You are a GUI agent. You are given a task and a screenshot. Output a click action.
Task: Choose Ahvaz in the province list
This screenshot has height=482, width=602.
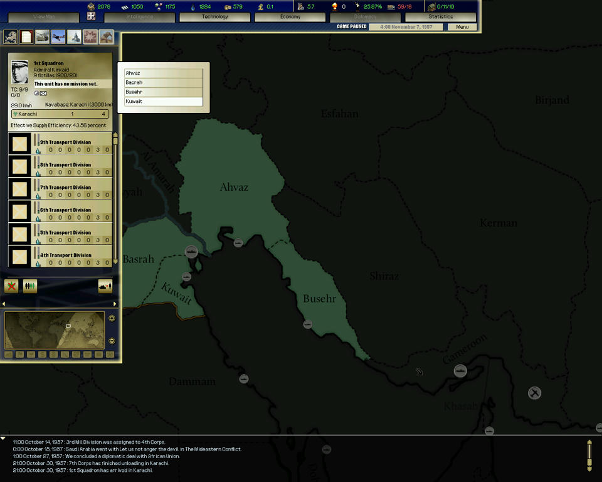pos(164,73)
